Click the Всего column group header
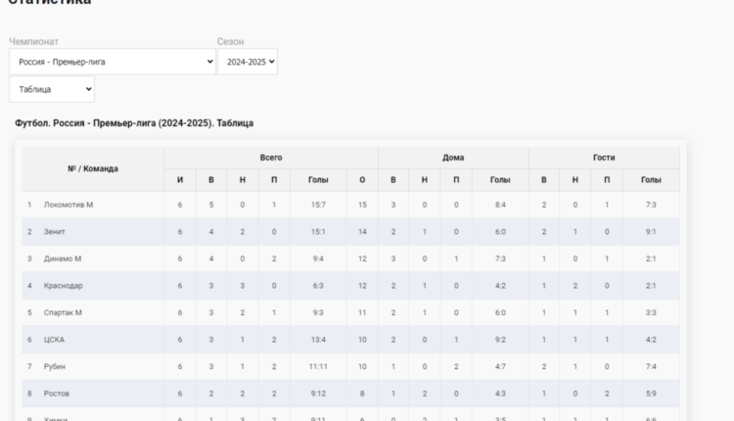The width and height of the screenshot is (734, 421). click(x=271, y=158)
